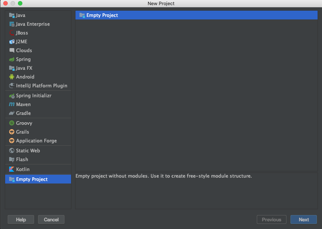Screen dimensions: 322x229
Task: Choose Kotlin project type
Action: click(38, 169)
